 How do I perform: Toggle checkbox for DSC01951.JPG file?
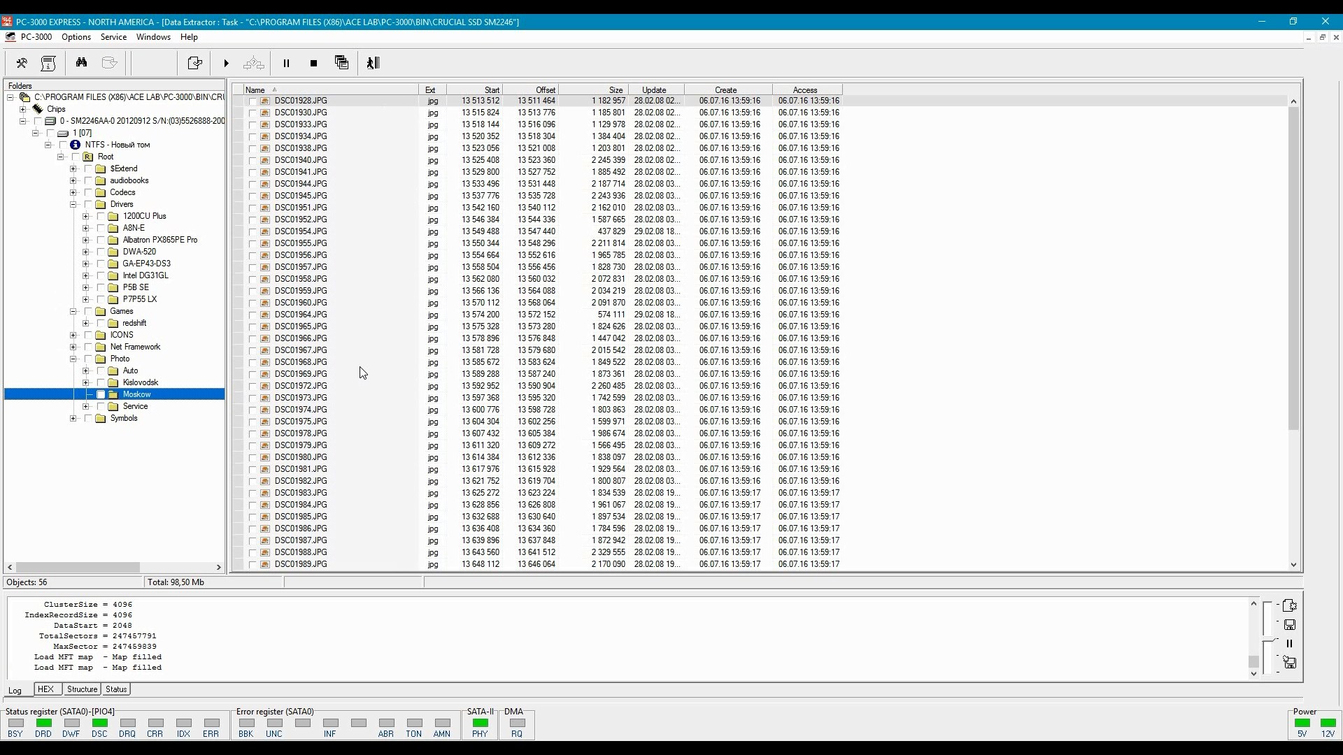253,208
